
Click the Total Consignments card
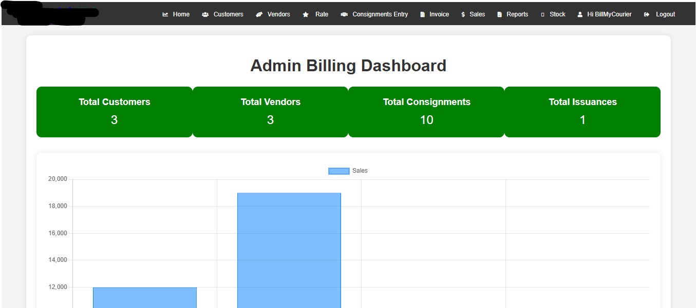pyautogui.click(x=426, y=112)
